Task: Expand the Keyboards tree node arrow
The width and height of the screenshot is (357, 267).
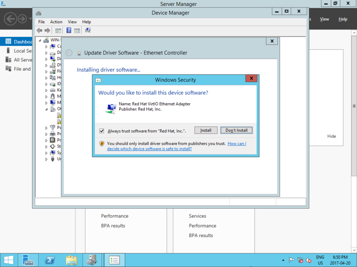Action: click(46, 90)
